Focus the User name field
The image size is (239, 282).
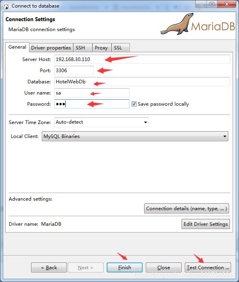(x=92, y=93)
